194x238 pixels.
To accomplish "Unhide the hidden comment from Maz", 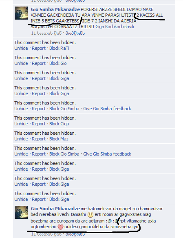I will 21,139.
